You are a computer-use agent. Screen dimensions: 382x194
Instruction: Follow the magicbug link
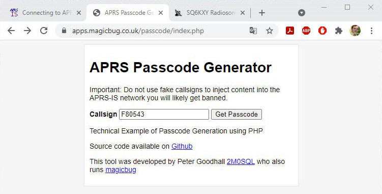click(121, 170)
